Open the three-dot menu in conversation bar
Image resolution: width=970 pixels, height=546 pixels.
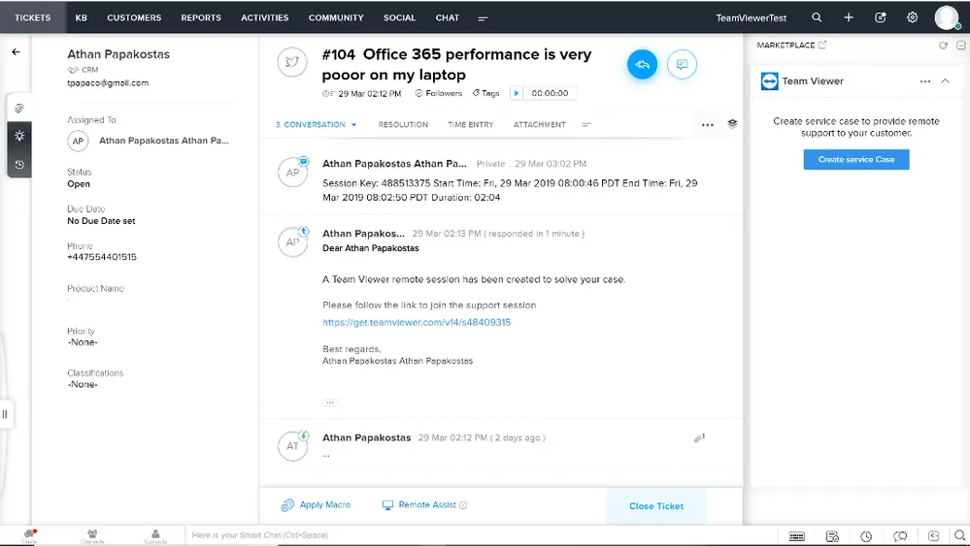(708, 125)
